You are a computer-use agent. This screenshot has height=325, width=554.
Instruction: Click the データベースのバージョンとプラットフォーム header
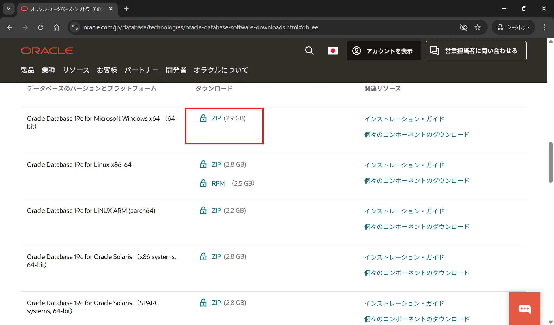tap(92, 88)
